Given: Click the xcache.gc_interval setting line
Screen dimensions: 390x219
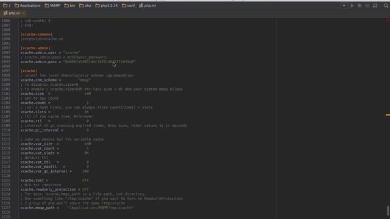Looking at the screenshot, I should pos(55,130).
